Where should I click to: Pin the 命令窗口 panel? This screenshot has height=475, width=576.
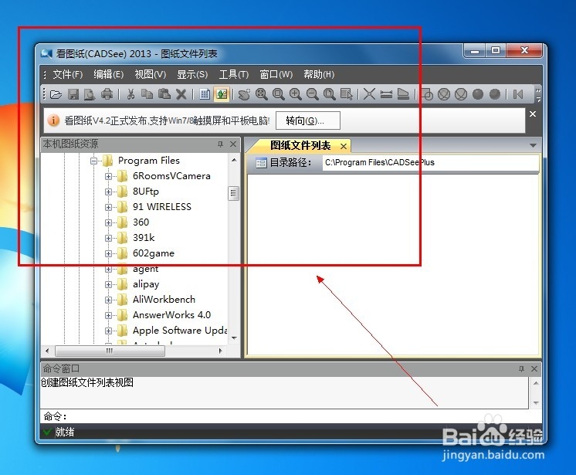click(x=521, y=369)
